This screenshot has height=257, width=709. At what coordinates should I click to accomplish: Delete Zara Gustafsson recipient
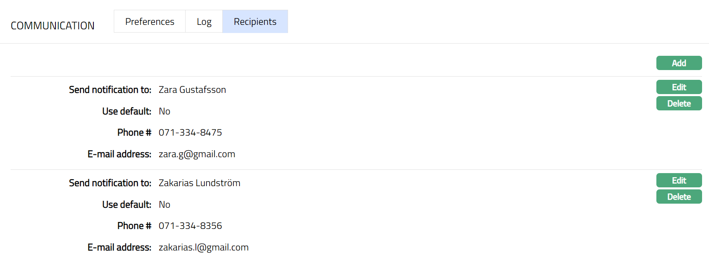679,103
